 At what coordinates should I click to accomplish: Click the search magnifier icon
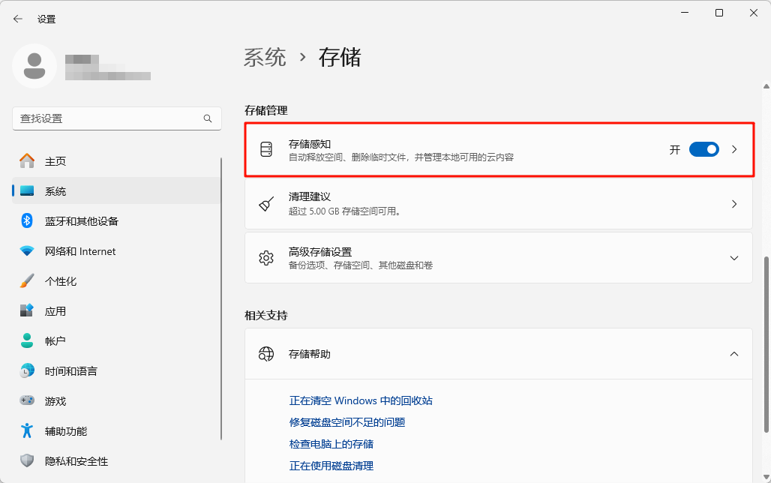click(x=208, y=118)
